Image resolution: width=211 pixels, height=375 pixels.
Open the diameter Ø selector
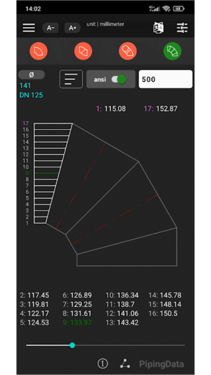[31, 75]
